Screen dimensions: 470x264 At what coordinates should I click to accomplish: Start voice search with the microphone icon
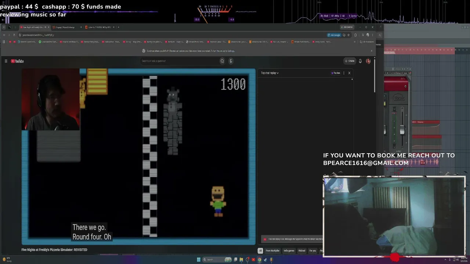tap(231, 61)
